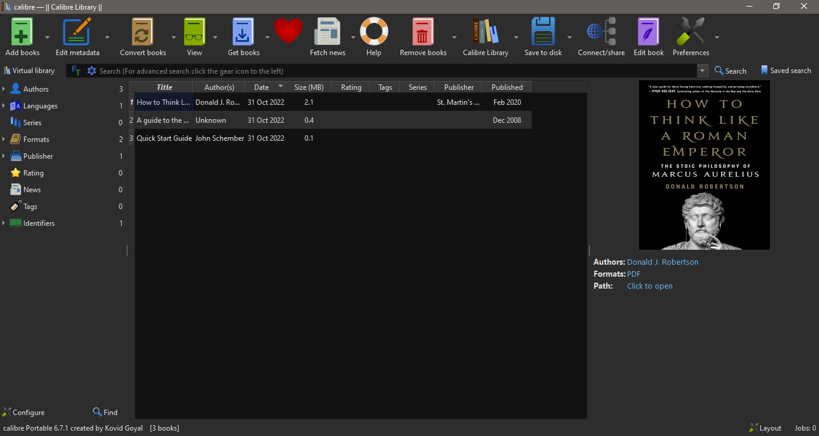This screenshot has width=819, height=436.
Task: Open Convert books dropdown arrow
Action: tap(174, 37)
